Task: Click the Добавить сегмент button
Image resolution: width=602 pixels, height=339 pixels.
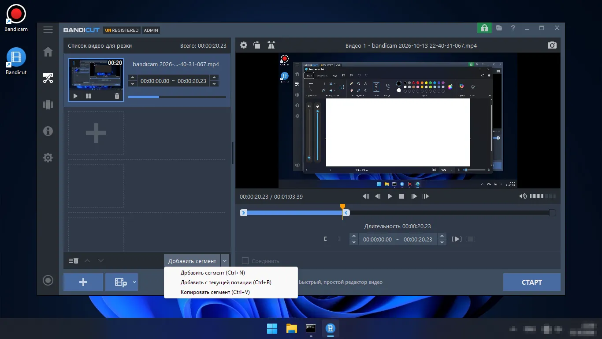Action: click(x=192, y=261)
